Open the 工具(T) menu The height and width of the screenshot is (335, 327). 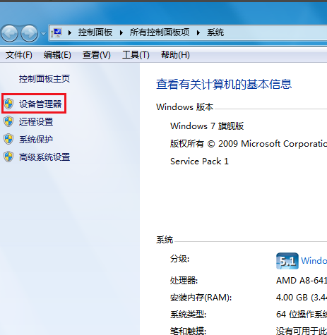136,55
